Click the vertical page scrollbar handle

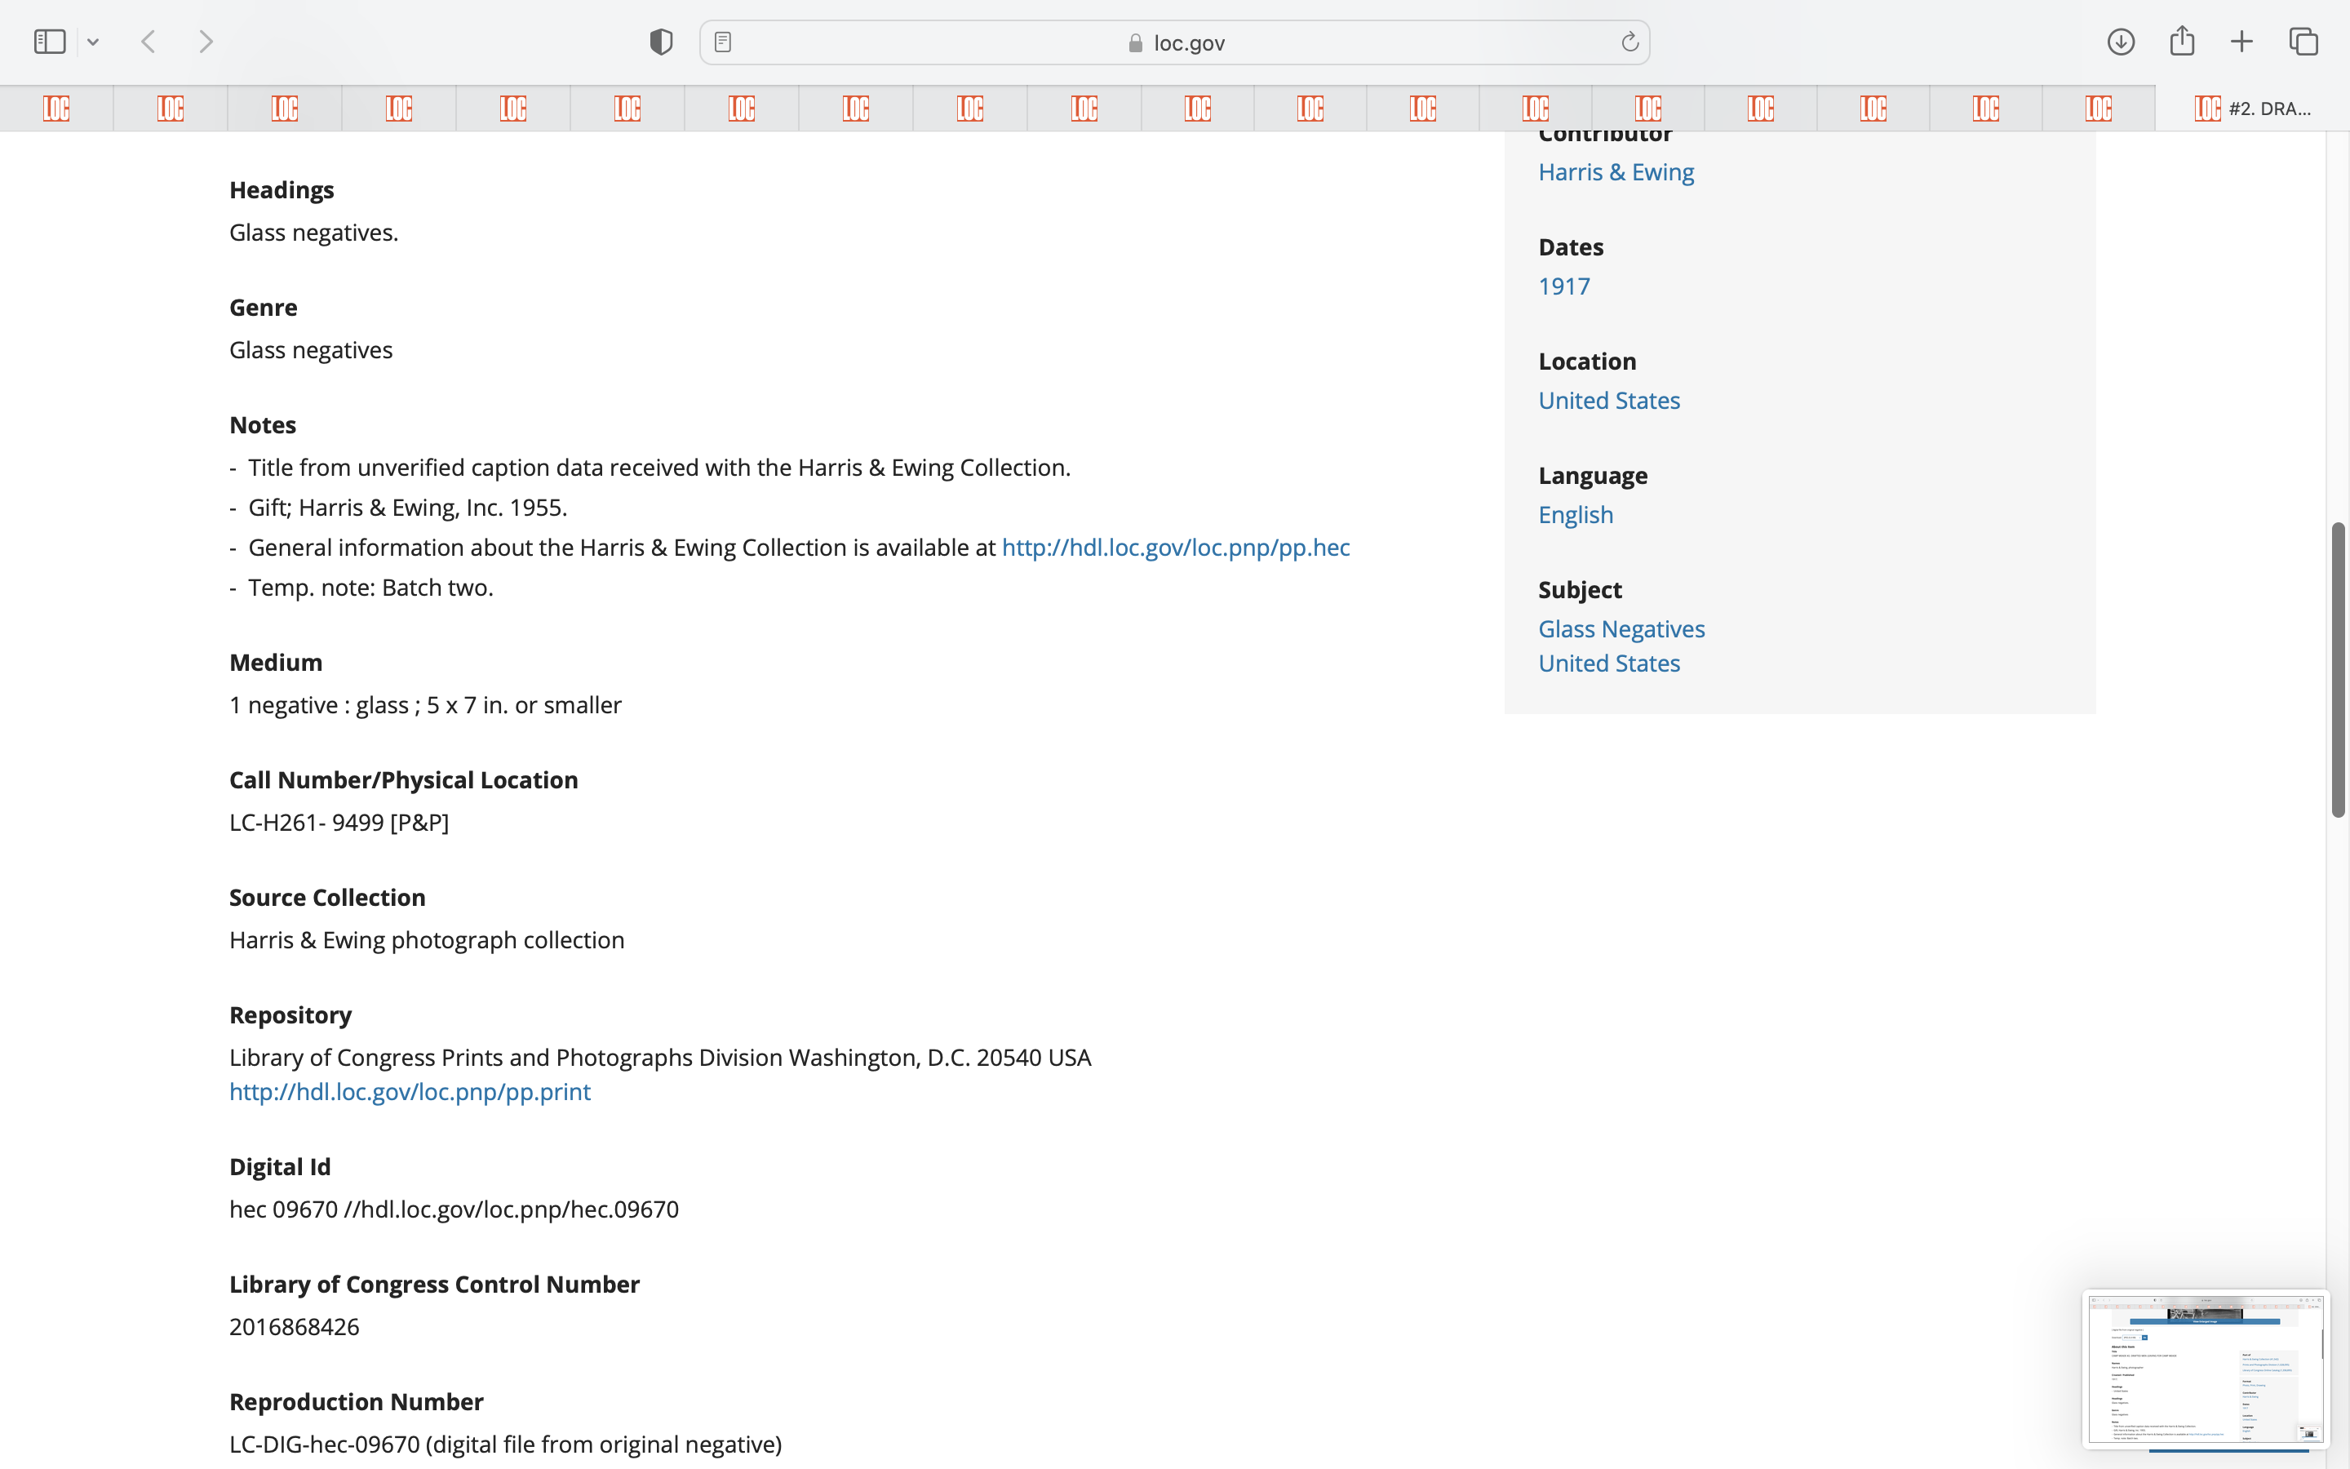coord(2338,670)
